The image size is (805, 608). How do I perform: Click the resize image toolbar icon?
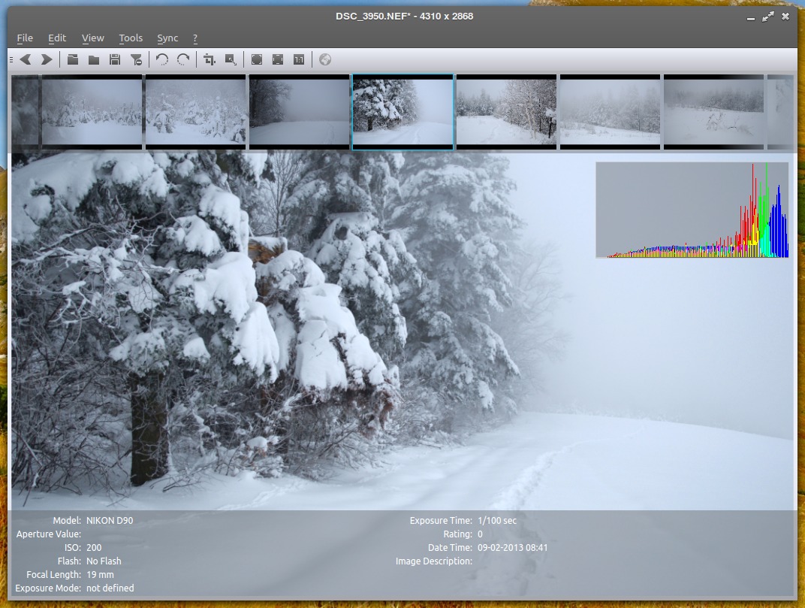231,59
